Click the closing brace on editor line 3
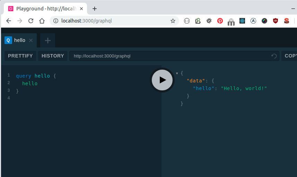Viewport: 297px width, 177px height. (17, 91)
